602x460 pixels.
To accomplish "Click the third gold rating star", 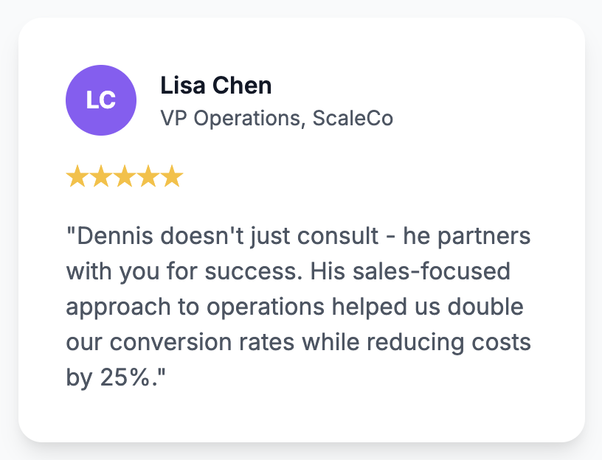I will (x=125, y=176).
